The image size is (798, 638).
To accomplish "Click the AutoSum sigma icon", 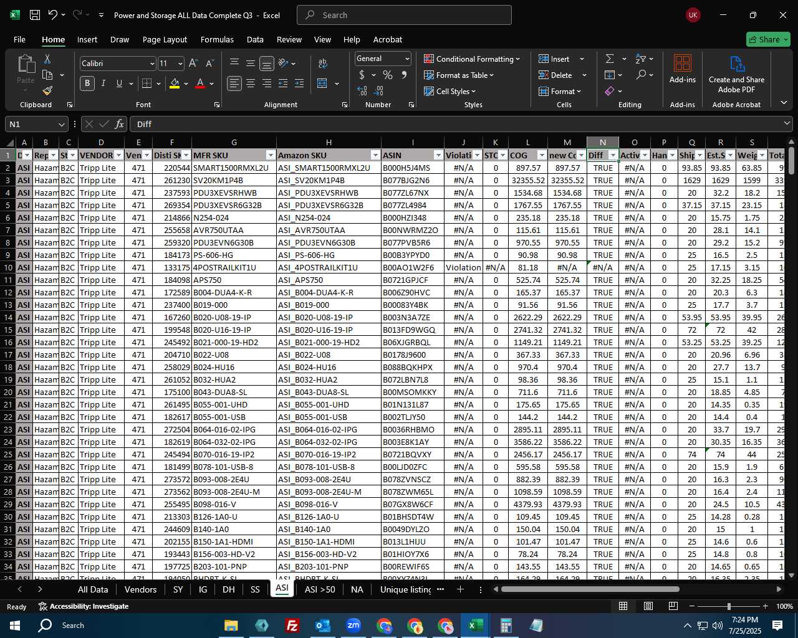I will tap(609, 59).
